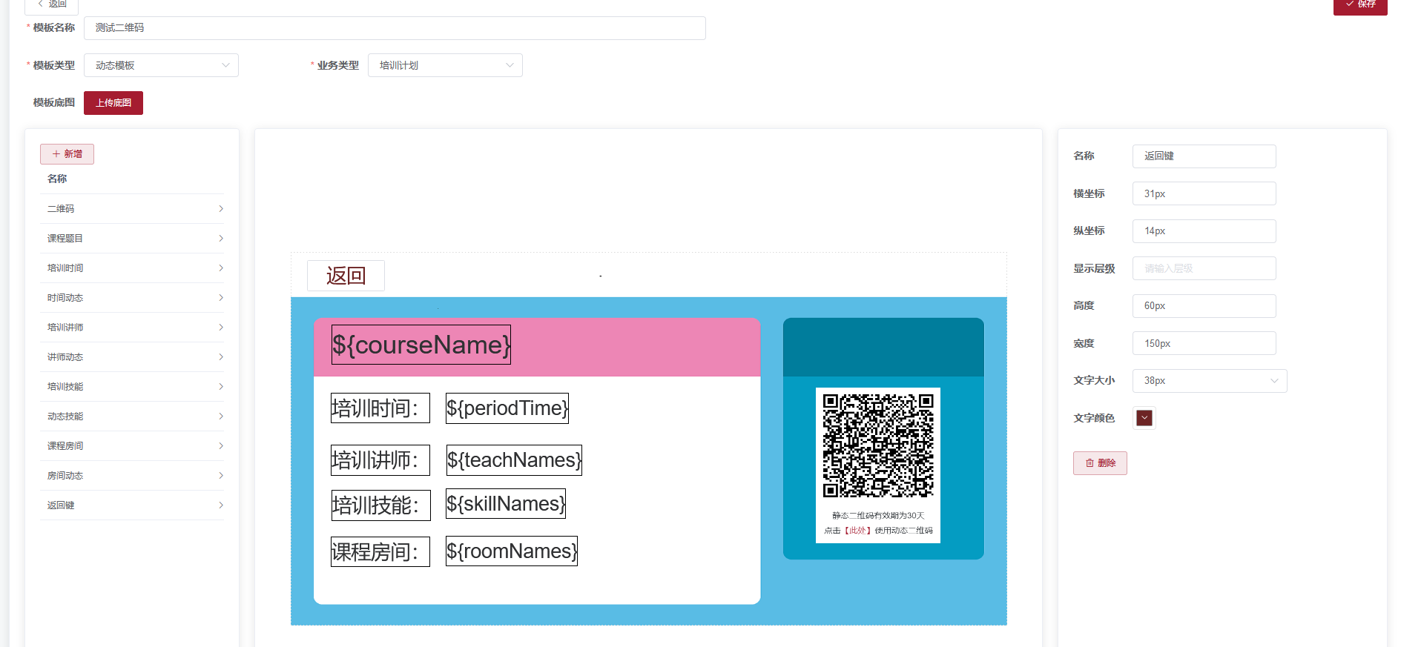Viewport: 1401px width, 647px height.
Task: Click the 宽度 input field
Action: pos(1204,343)
